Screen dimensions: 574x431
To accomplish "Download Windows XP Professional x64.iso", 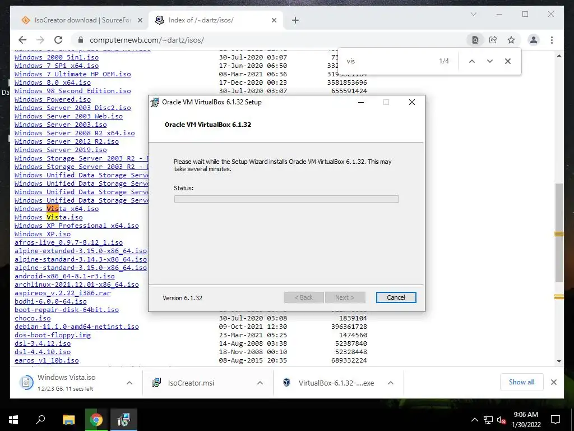I will click(76, 226).
